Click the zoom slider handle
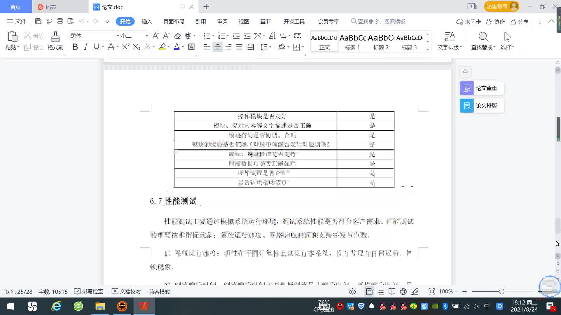 [501, 291]
